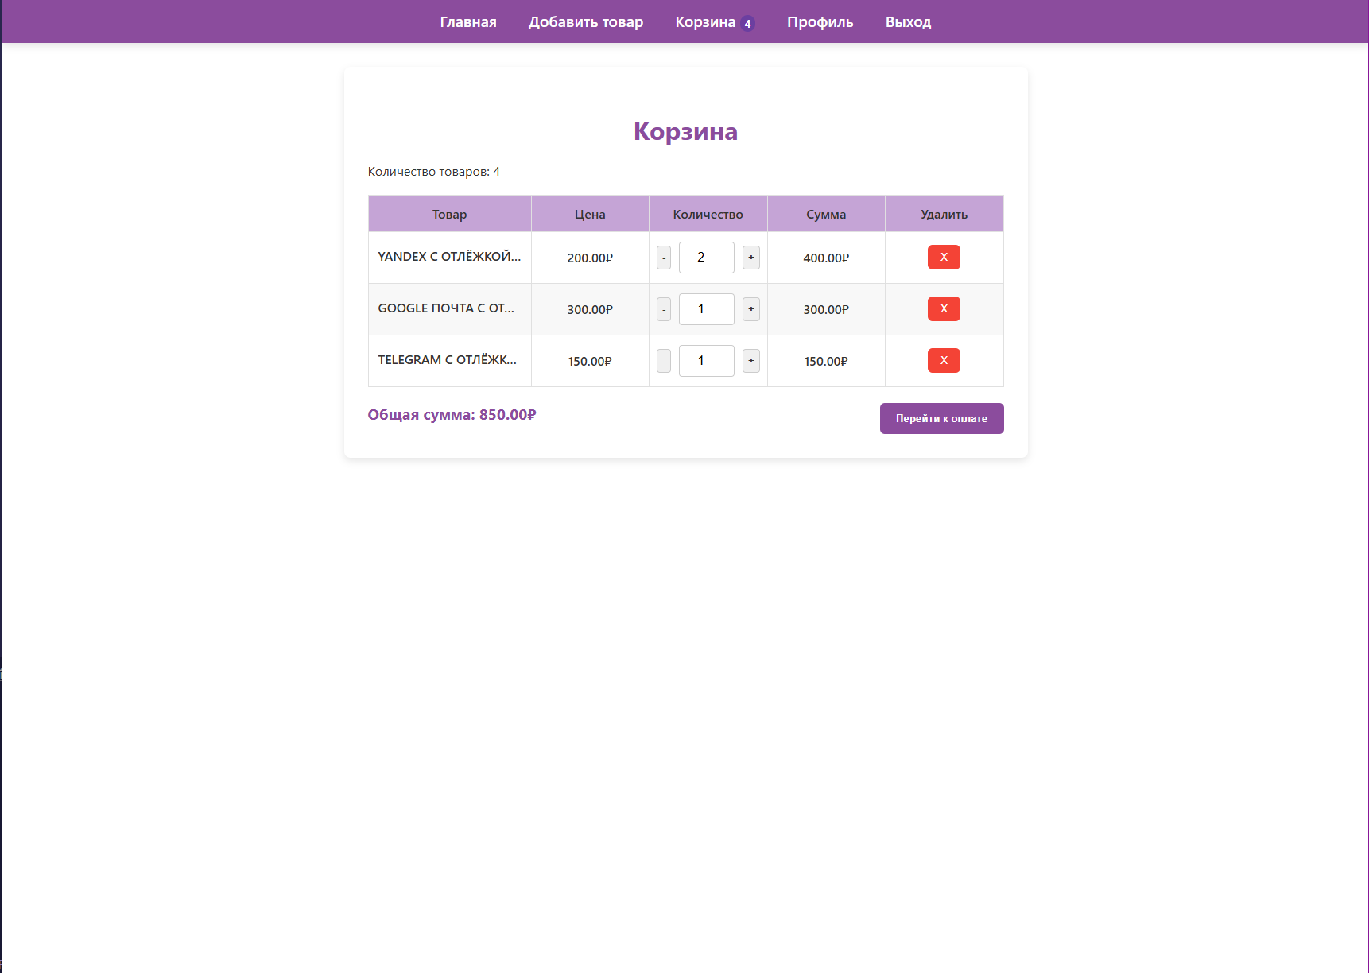1369x973 pixels.
Task: Increase quantity for GOOGLE ПОЧТА item
Action: [751, 309]
